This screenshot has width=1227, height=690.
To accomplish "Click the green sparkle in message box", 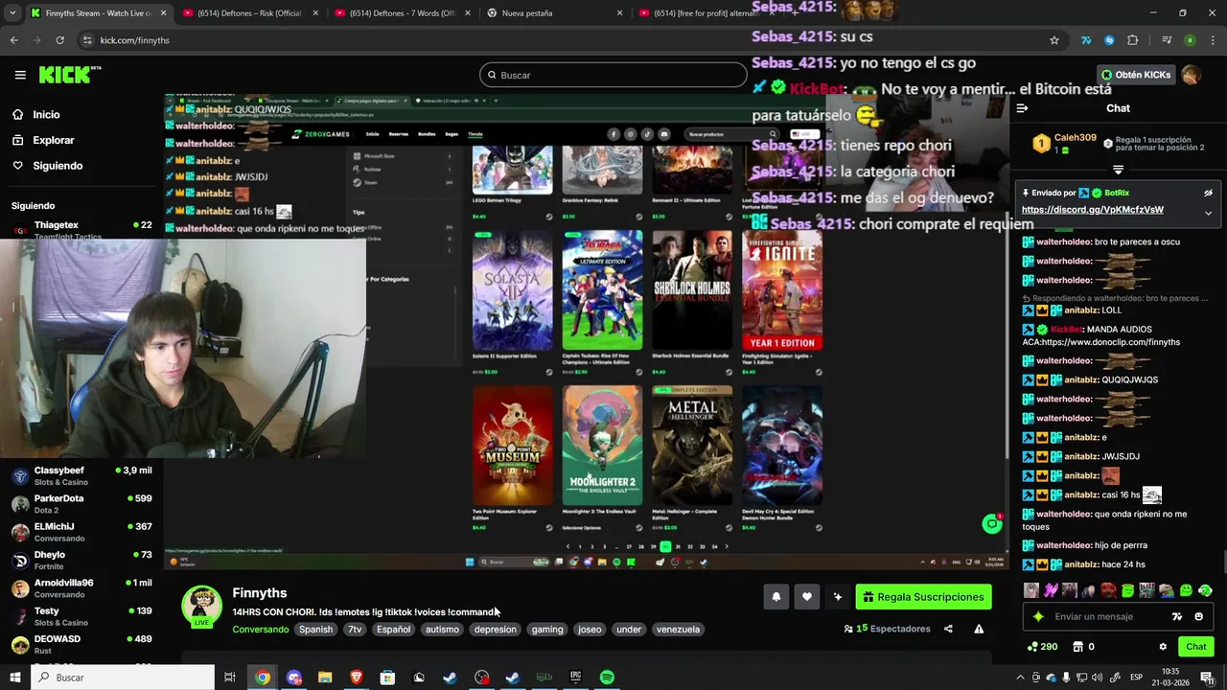I will [1038, 616].
